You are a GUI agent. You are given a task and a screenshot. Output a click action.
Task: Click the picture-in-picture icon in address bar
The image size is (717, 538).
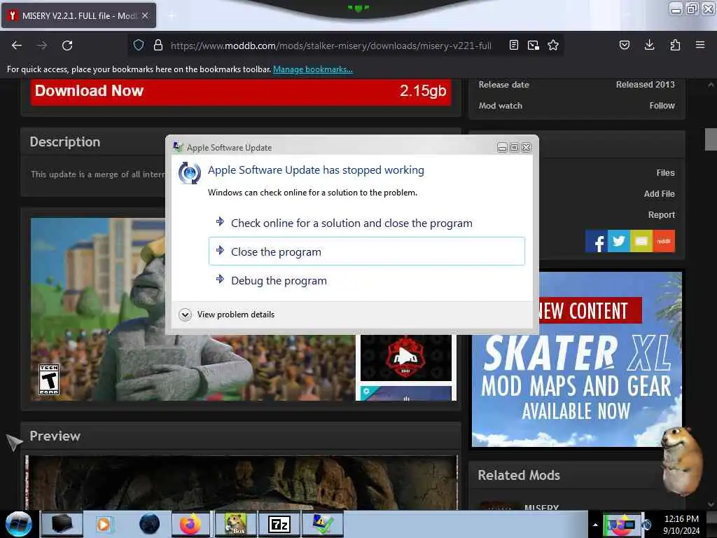pos(533,45)
